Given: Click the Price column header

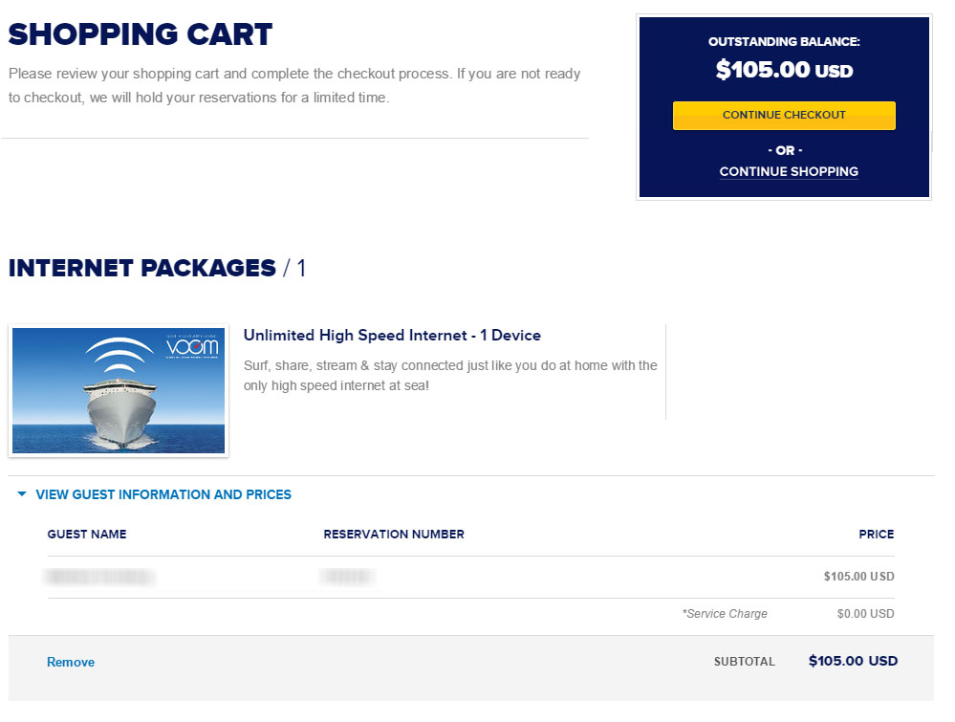Looking at the screenshot, I should (877, 535).
